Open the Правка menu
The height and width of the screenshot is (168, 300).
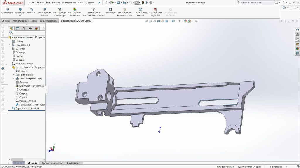point(40,3)
